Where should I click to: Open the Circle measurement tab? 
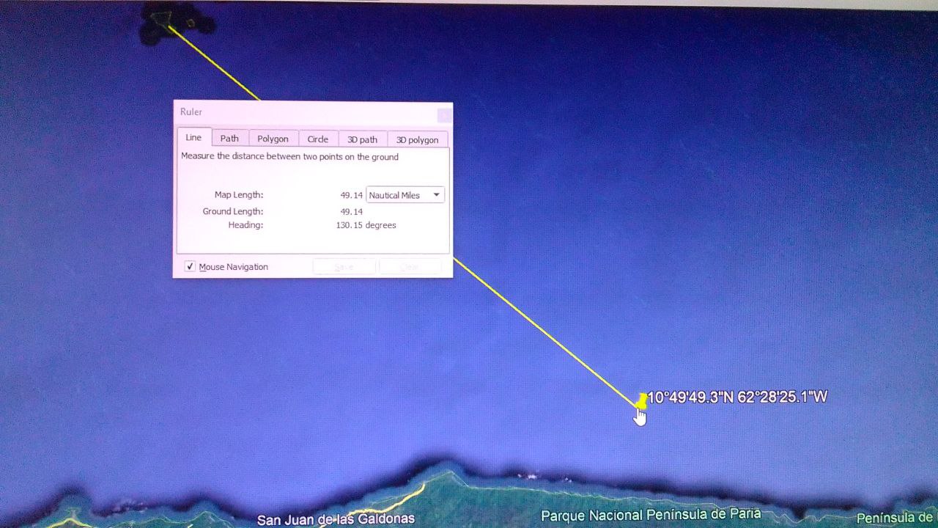click(x=317, y=139)
